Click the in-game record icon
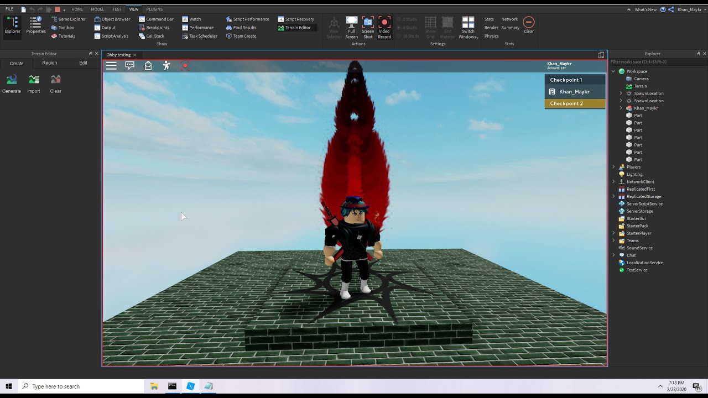 pos(185,66)
